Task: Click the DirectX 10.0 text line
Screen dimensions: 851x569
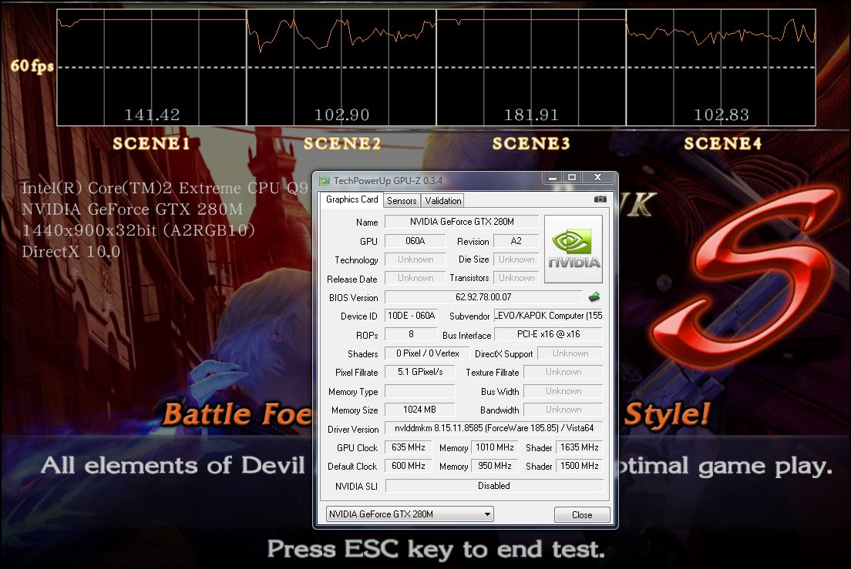Action: click(x=71, y=252)
